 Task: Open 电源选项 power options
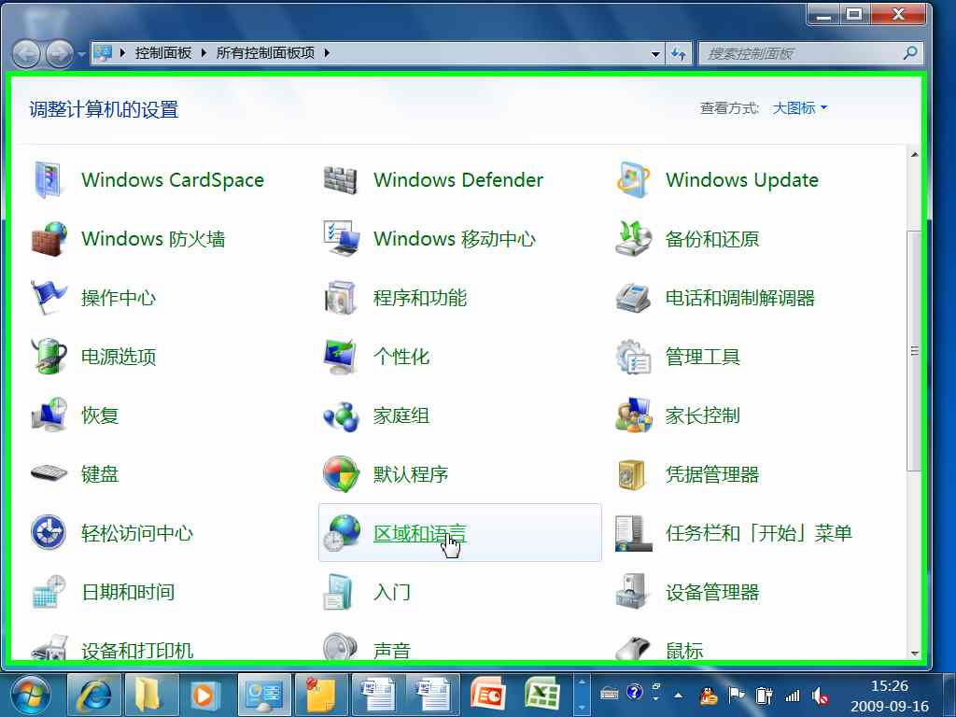tap(93, 356)
